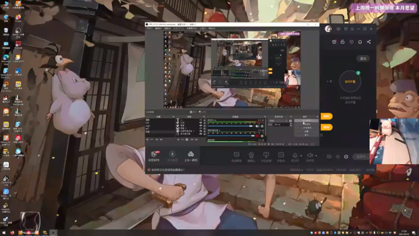This screenshot has width=419, height=236.
Task: Move selected source down in OBS
Action: click(196, 140)
